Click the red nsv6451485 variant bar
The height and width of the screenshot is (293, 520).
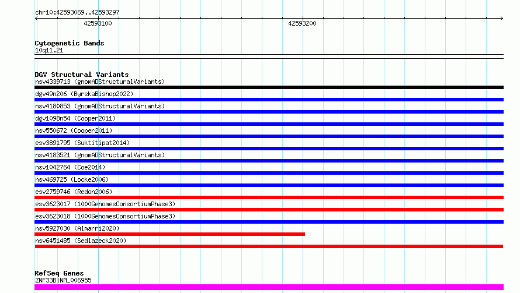269,246
